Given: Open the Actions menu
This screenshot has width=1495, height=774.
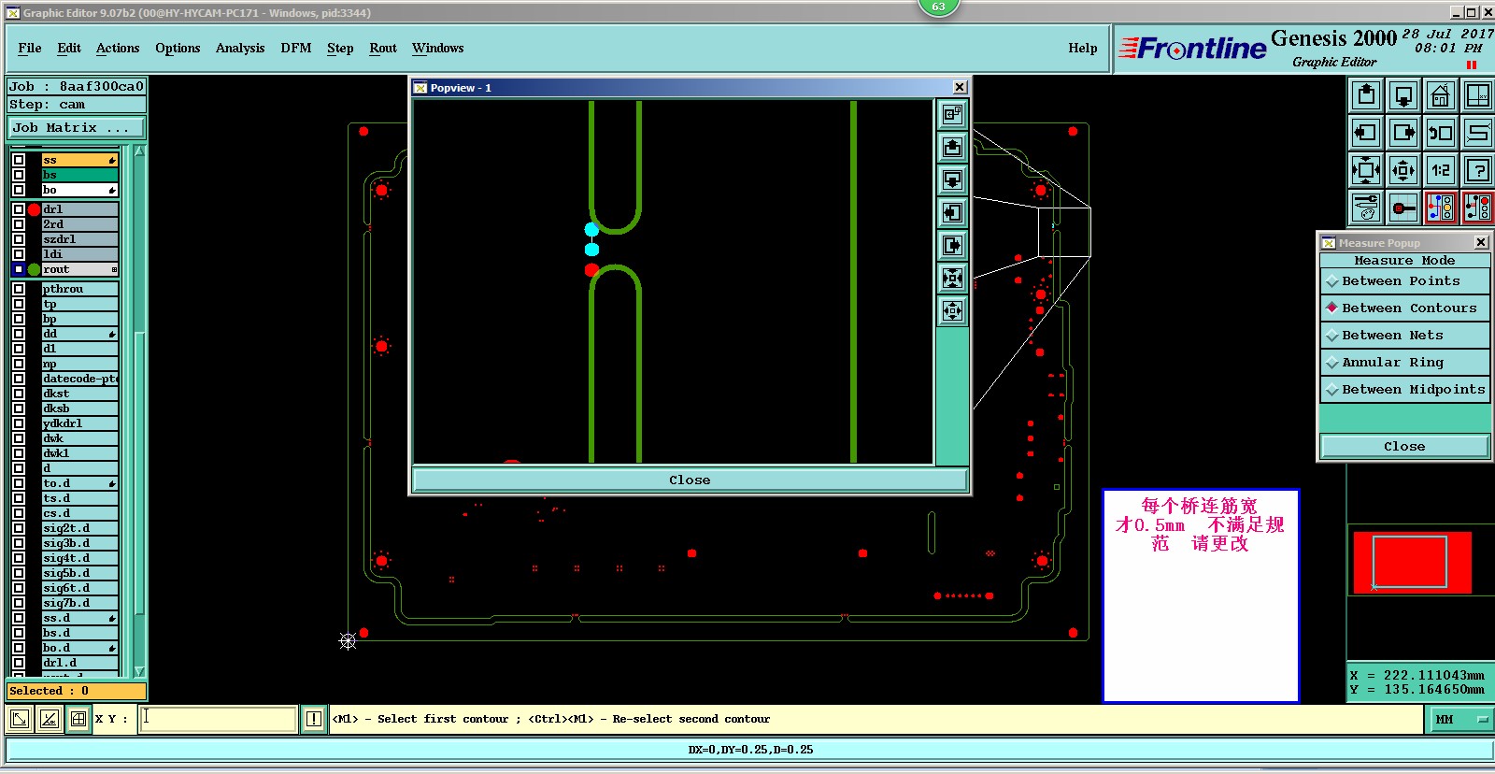Looking at the screenshot, I should 118,48.
